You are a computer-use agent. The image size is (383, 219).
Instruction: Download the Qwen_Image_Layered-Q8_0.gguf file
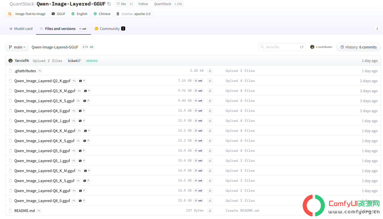click(x=210, y=201)
